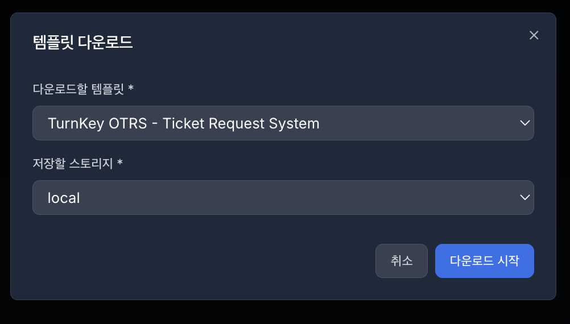Click the 템플릿 다운로드 dialog title
Screen dimensions: 570x324
coord(83,43)
